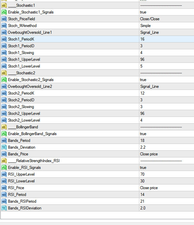The height and width of the screenshot is (225, 194).
Task: Click the Stoch2_LowerLevel value 4
Action: [141, 120]
